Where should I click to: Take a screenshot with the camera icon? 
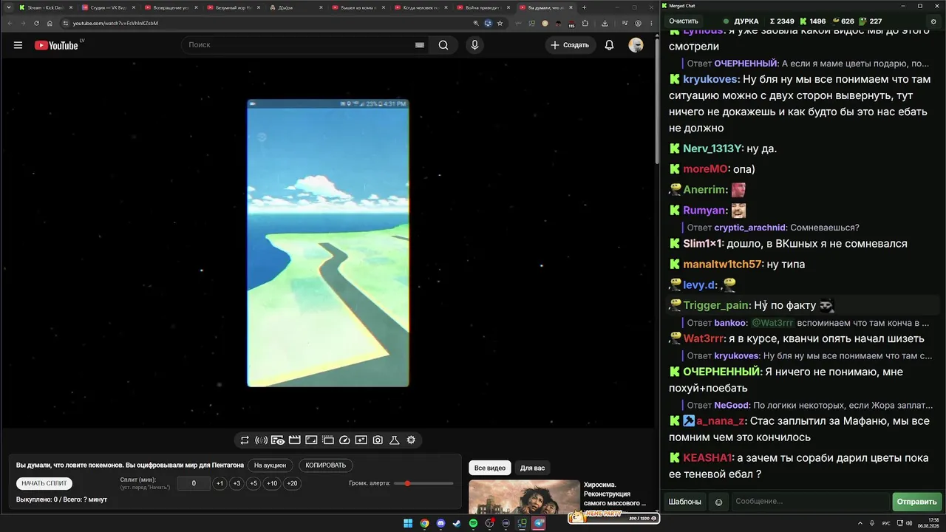click(x=378, y=440)
